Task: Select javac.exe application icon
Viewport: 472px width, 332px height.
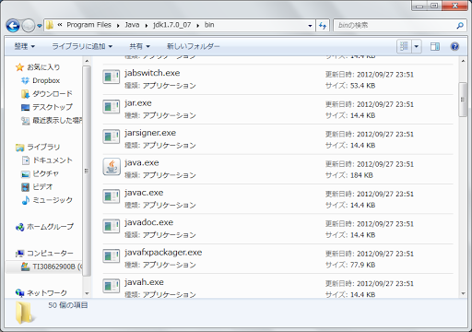Action: point(111,196)
